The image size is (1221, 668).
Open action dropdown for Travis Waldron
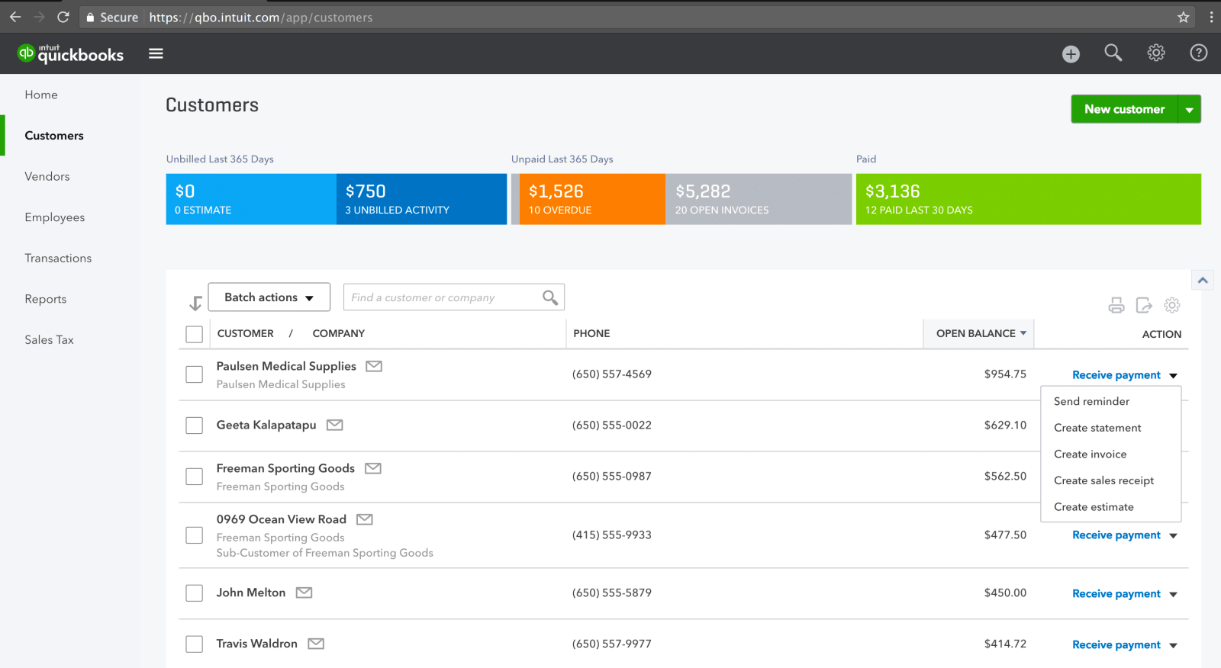pyautogui.click(x=1173, y=645)
